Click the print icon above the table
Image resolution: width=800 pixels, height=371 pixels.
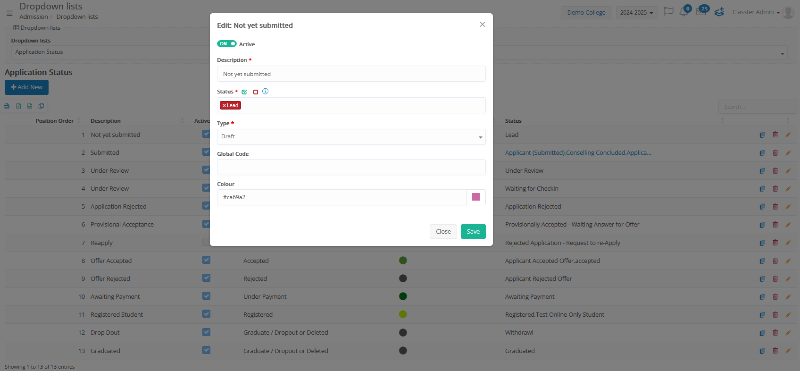coord(7,106)
